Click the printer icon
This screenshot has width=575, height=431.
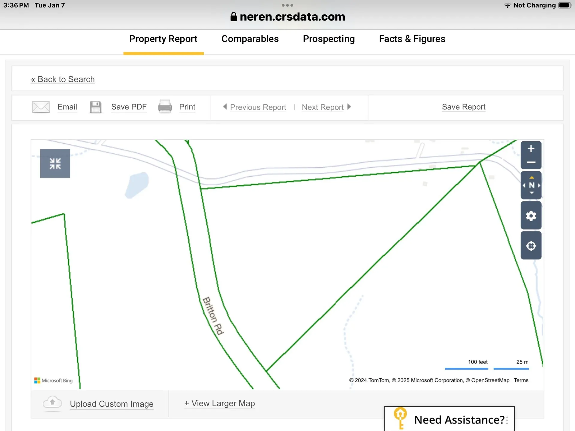(x=165, y=107)
